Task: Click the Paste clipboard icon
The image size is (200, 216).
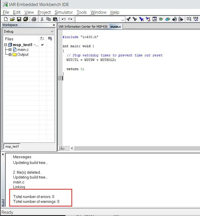Action: (56, 19)
